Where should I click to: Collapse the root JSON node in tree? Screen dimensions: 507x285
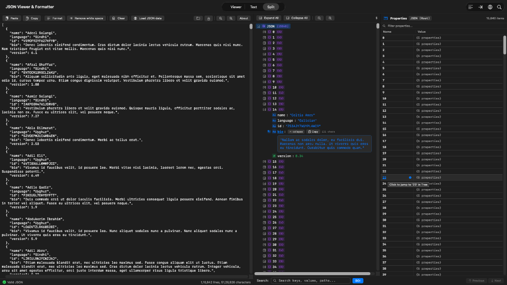[258, 26]
